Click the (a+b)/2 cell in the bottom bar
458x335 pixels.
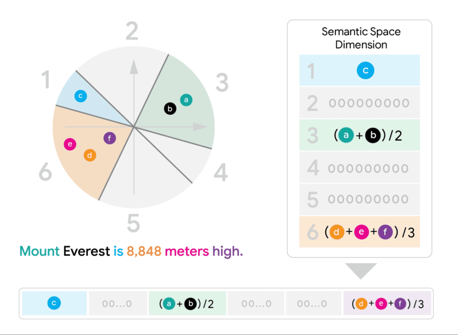[187, 303]
